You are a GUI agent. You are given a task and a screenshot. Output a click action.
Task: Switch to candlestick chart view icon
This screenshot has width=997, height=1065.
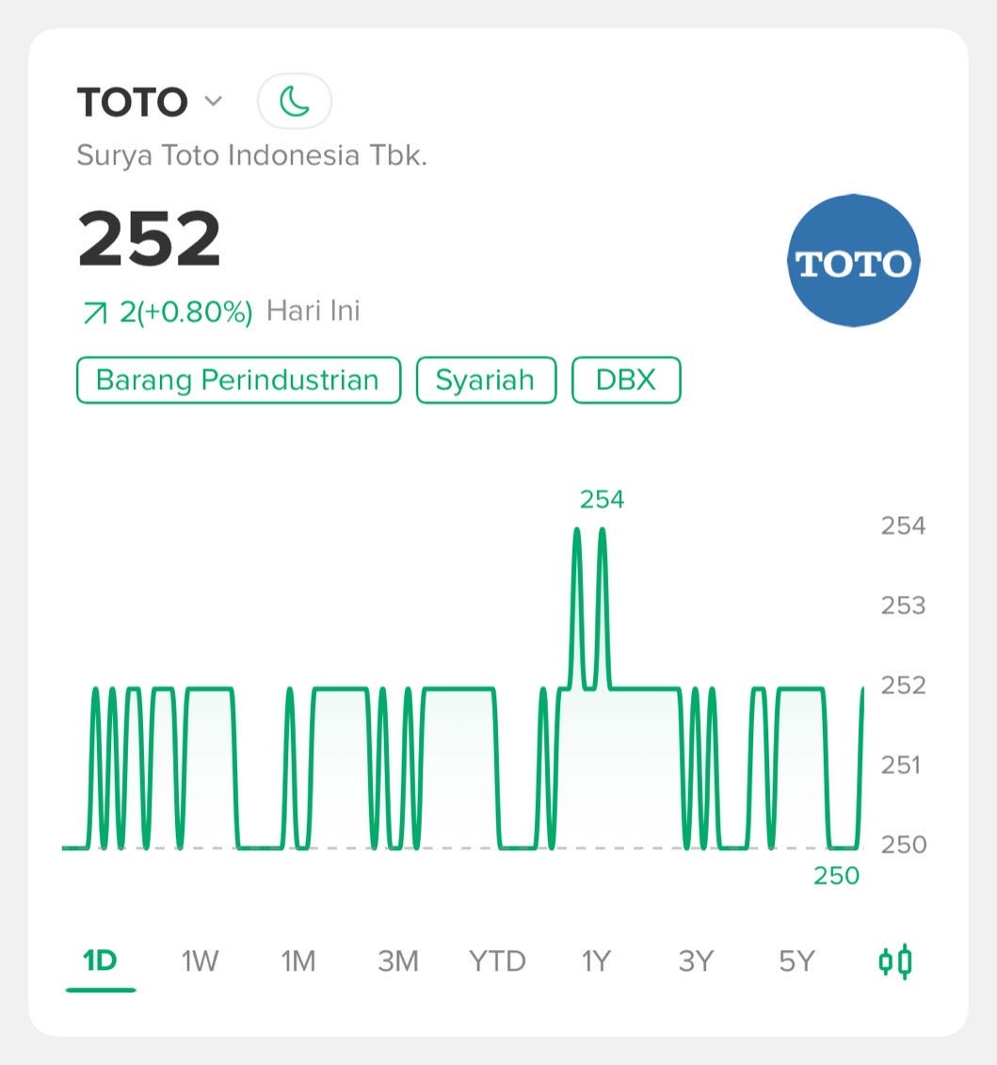point(895,961)
